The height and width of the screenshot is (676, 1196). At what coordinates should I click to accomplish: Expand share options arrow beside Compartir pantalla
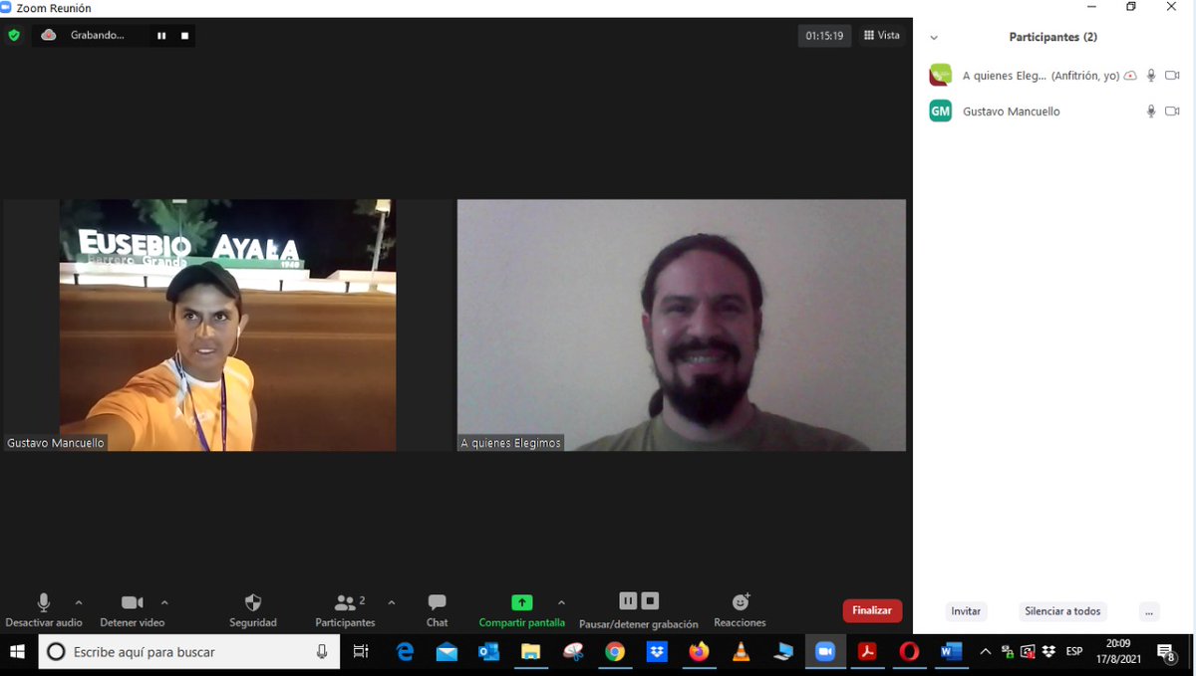pyautogui.click(x=561, y=602)
